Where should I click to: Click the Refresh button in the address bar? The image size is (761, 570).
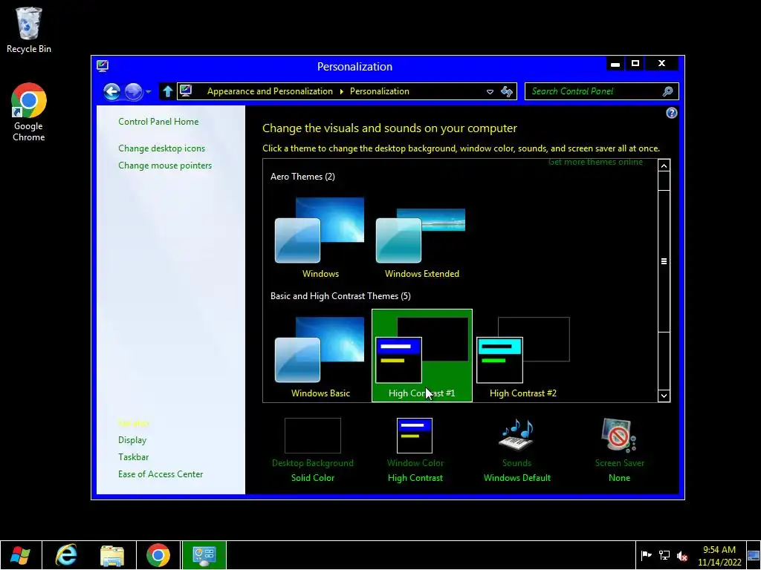(x=507, y=91)
